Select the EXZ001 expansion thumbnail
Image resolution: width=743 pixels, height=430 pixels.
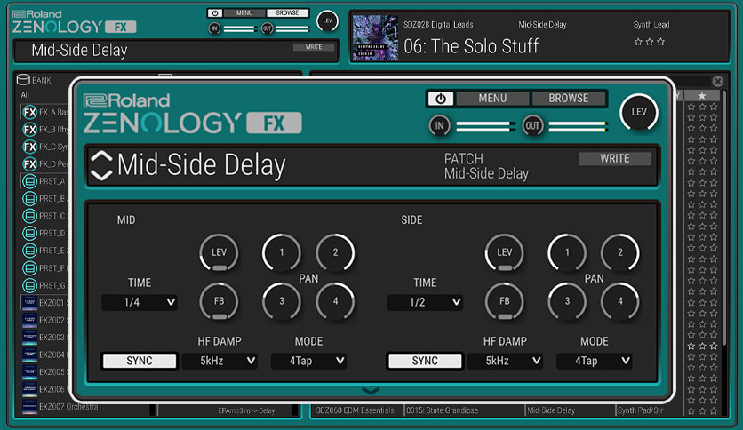(x=30, y=303)
